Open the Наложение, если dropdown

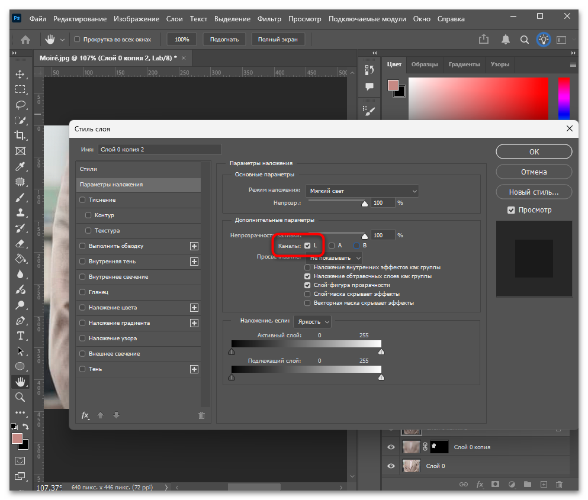point(313,321)
